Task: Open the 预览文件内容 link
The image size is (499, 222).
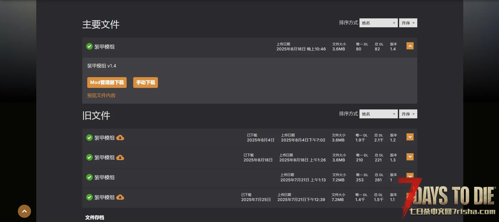Action: pos(101,96)
